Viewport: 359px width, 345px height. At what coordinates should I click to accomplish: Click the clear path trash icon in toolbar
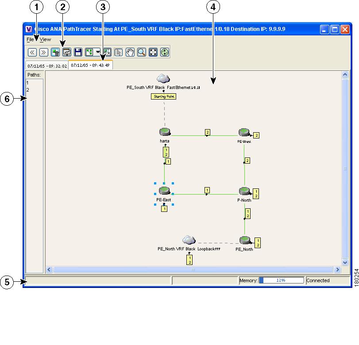tap(55, 52)
